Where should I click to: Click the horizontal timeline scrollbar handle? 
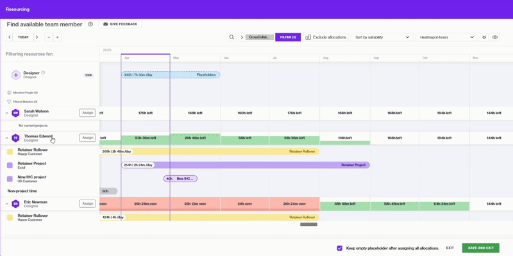pyautogui.click(x=309, y=225)
